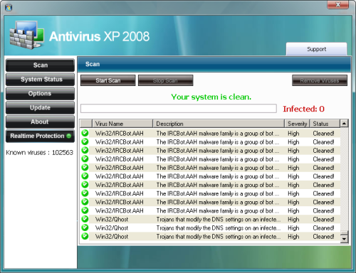This screenshot has width=356, height=273.
Task: Sort the list by the Status column header
Action: click(325, 124)
